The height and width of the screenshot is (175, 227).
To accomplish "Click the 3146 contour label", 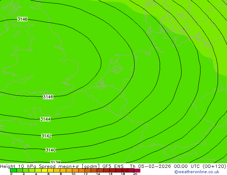I will pyautogui.click(x=48, y=97).
